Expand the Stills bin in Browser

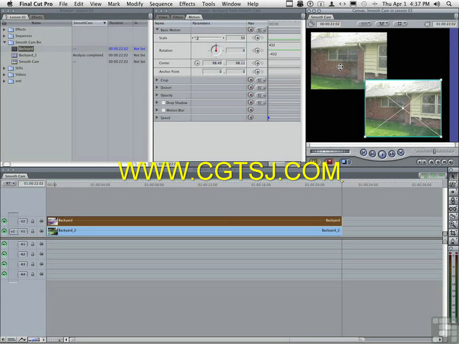coord(4,68)
